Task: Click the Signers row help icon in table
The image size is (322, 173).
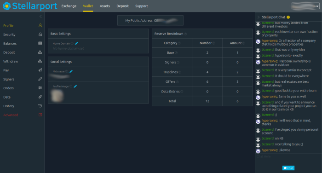Action: click(178, 63)
